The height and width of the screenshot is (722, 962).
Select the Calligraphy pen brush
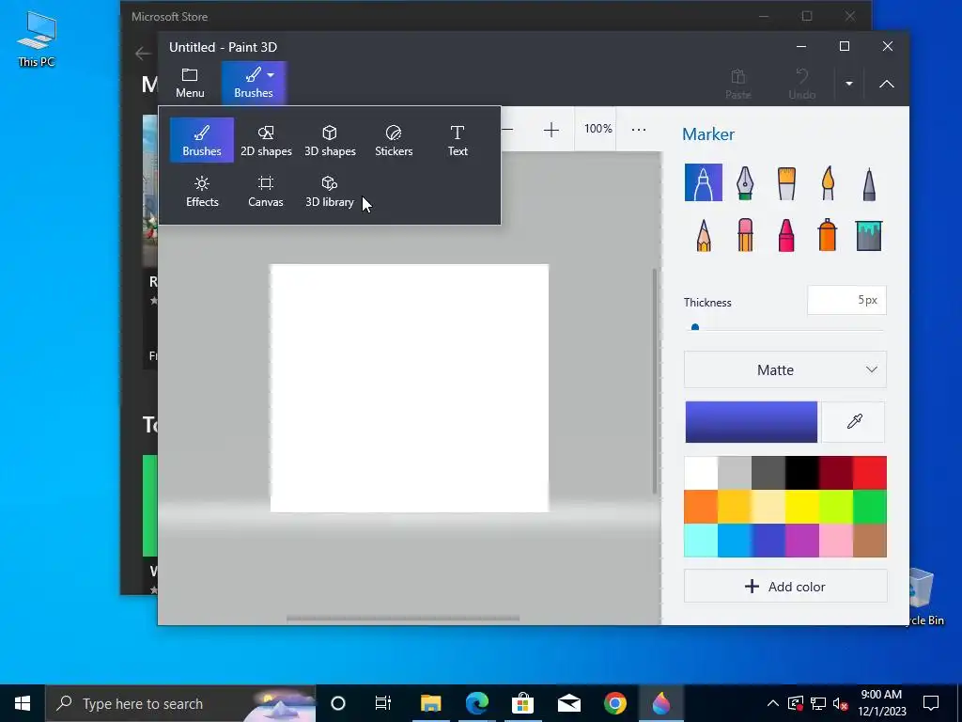pyautogui.click(x=745, y=182)
